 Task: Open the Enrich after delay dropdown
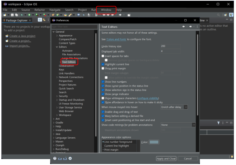[x=174, y=107]
